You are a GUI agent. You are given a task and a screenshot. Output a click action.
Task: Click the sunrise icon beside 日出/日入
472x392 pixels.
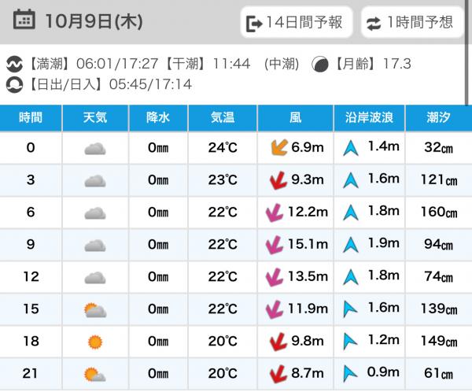pos(15,83)
